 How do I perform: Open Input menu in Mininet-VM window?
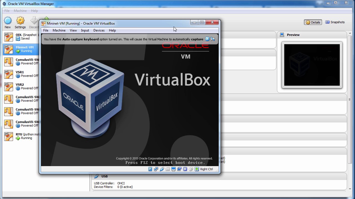(85, 30)
